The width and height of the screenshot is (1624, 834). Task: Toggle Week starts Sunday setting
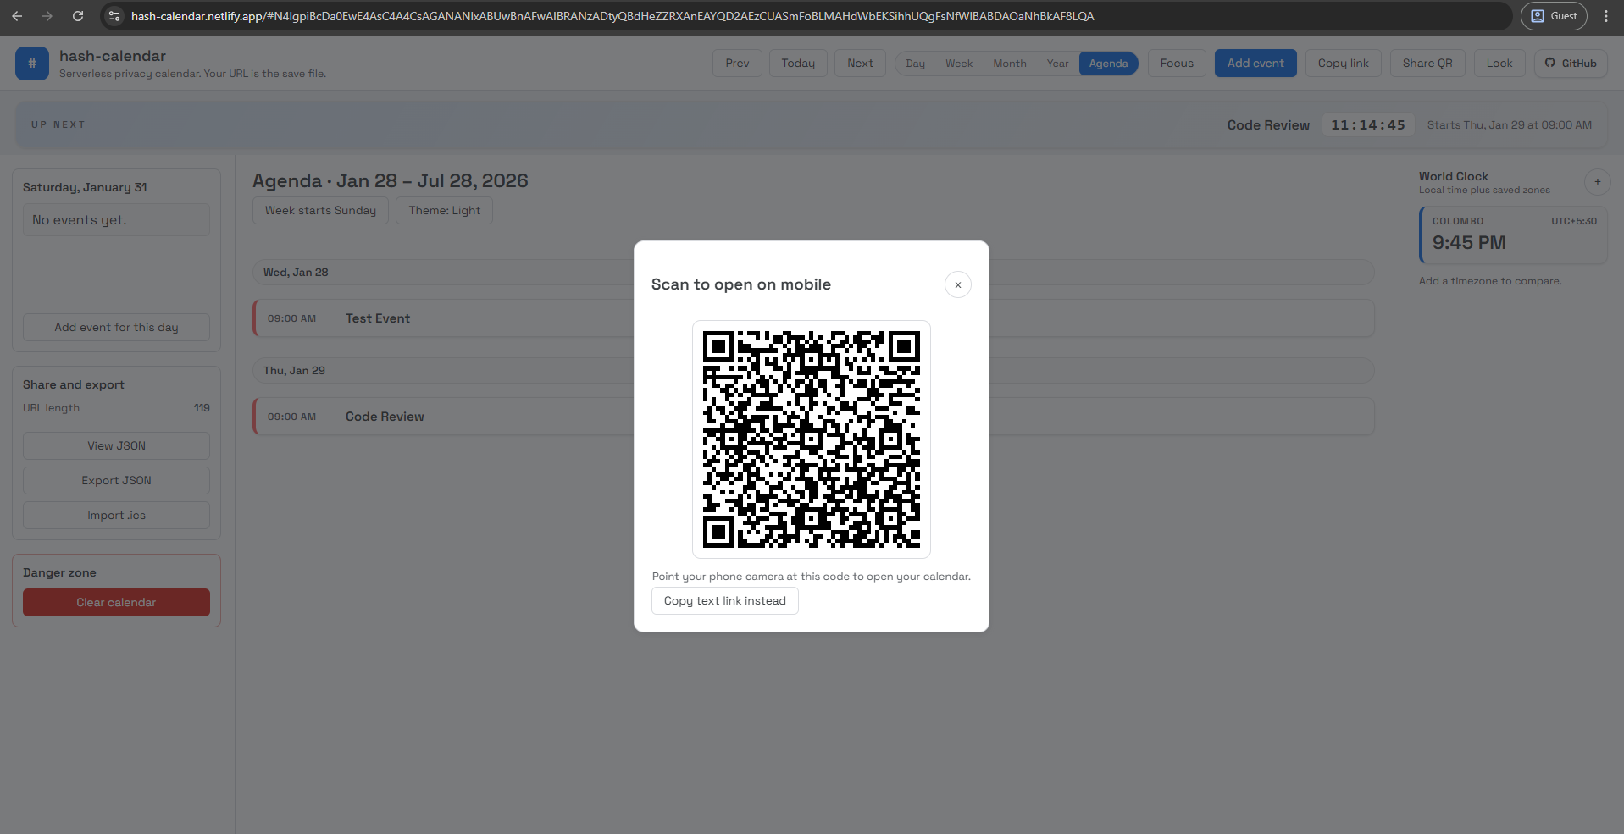(x=320, y=211)
